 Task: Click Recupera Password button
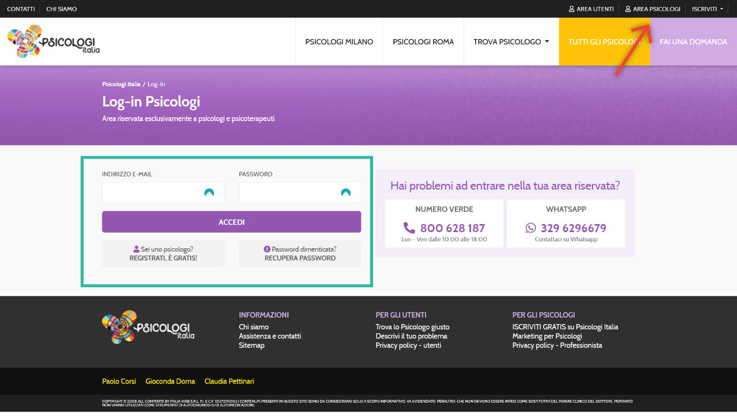coord(300,254)
